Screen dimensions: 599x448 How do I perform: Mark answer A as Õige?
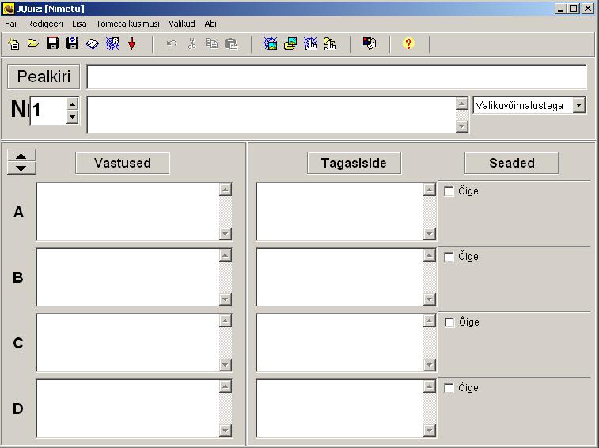pyautogui.click(x=449, y=191)
